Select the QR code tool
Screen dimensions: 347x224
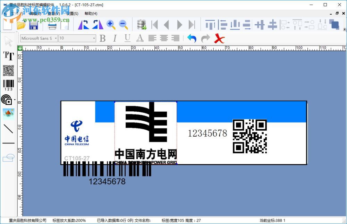point(8,71)
